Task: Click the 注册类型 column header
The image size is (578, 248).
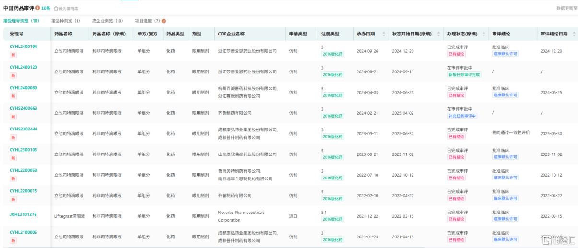Action: tap(330, 34)
